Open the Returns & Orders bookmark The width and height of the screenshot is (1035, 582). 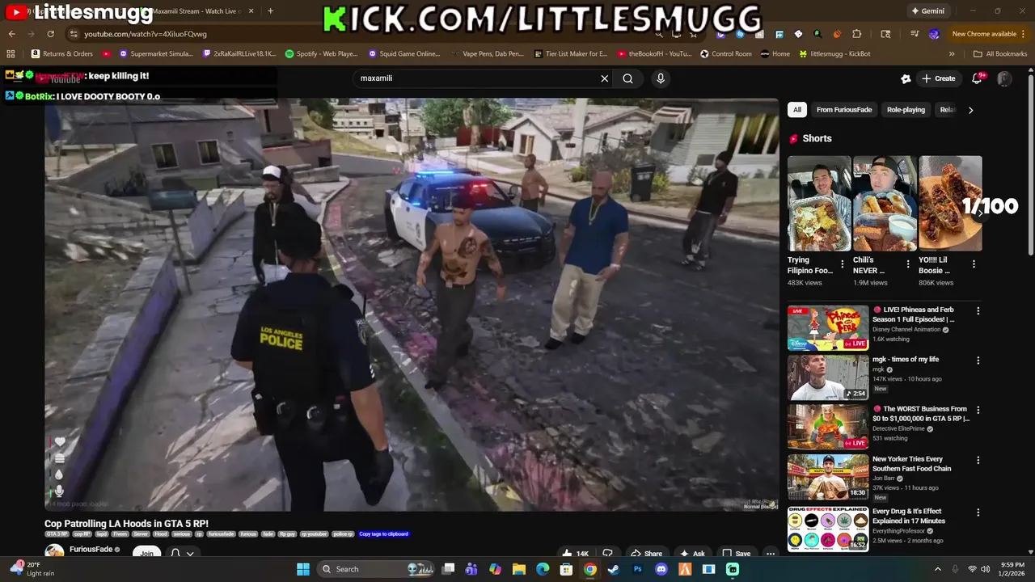click(62, 54)
